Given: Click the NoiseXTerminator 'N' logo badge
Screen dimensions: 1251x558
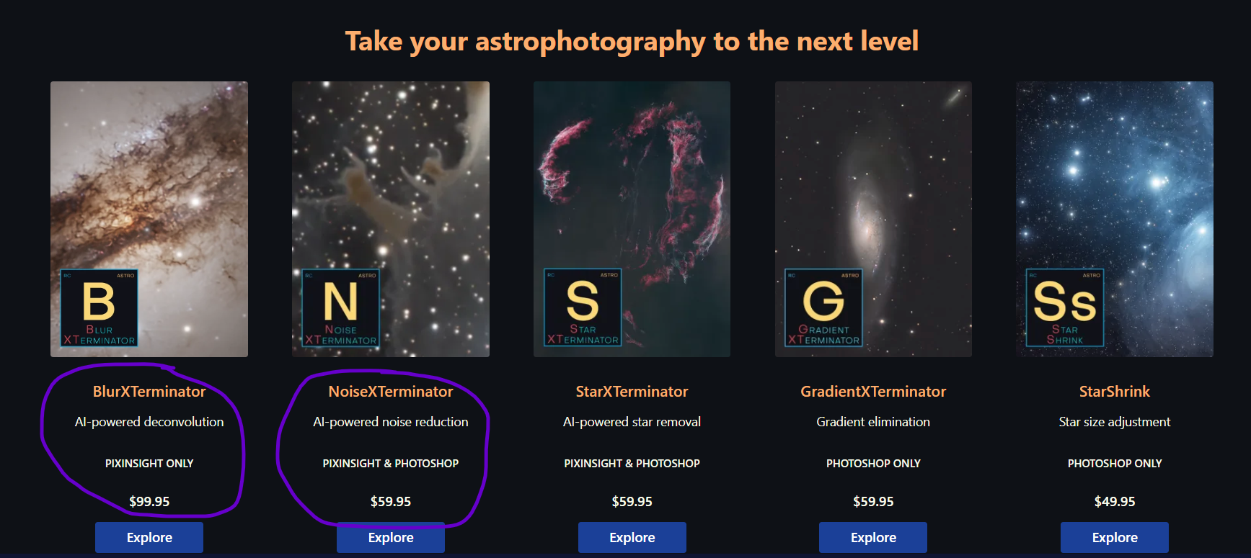Looking at the screenshot, I should [x=340, y=308].
